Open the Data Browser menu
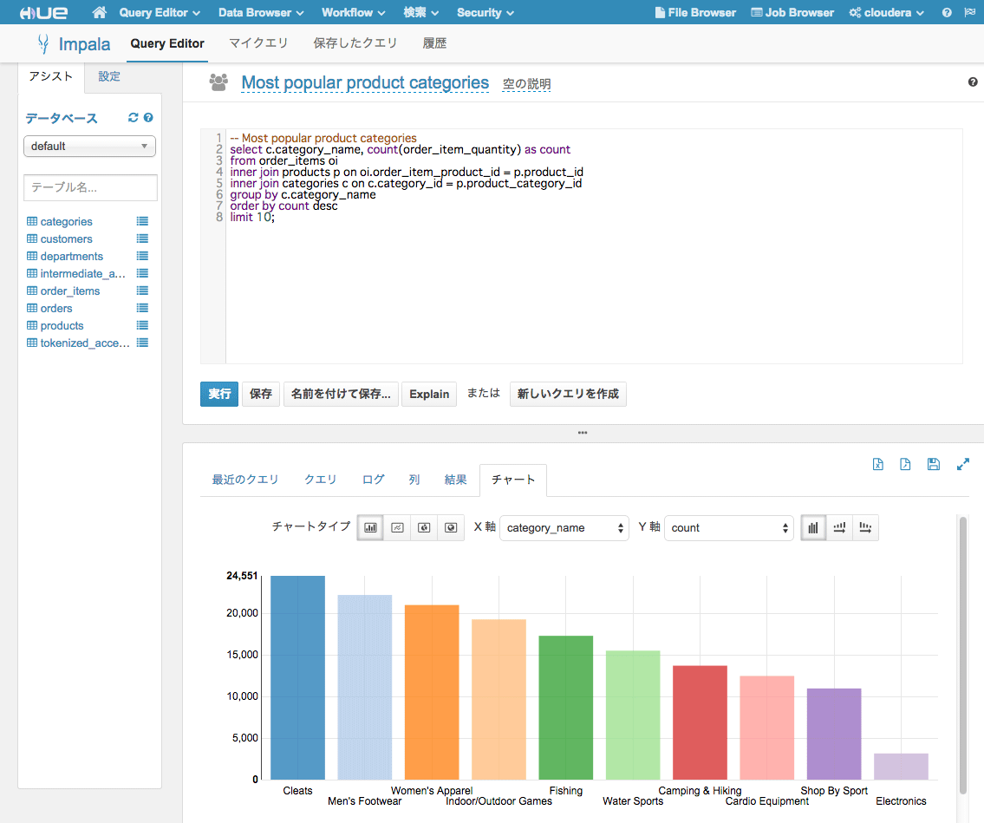This screenshot has height=823, width=984. coord(261,13)
